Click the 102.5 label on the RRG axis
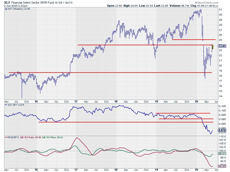230x172 pixels. tap(222, 147)
